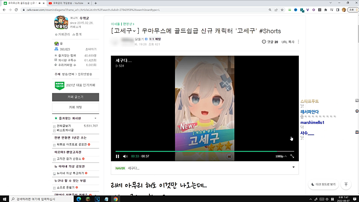
Task: Open the Windows Start menu
Action: point(4,199)
